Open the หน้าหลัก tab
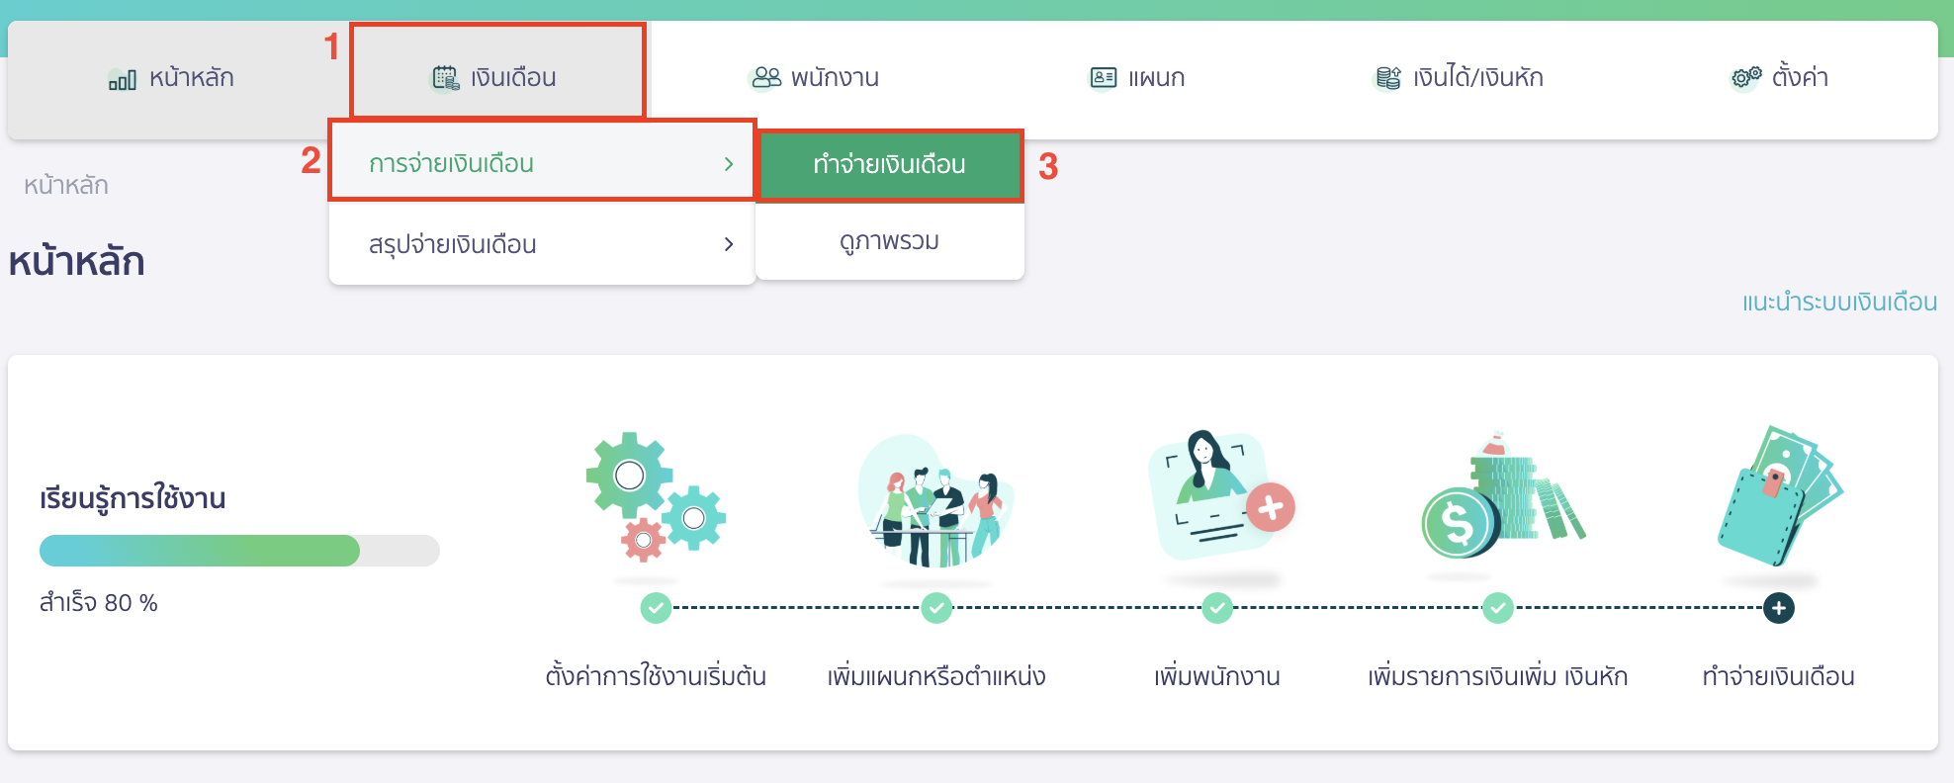1954x783 pixels. pos(171,78)
